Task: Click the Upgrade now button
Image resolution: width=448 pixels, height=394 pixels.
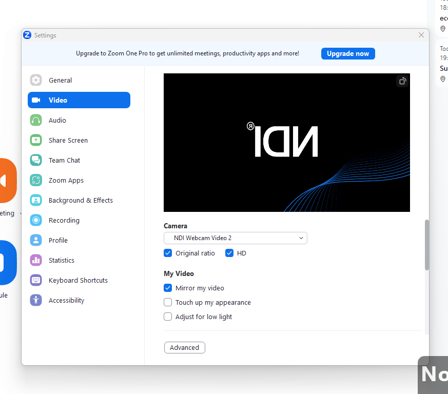Action: 348,54
